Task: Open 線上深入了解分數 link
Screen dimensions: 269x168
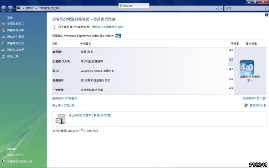Action: (63, 105)
